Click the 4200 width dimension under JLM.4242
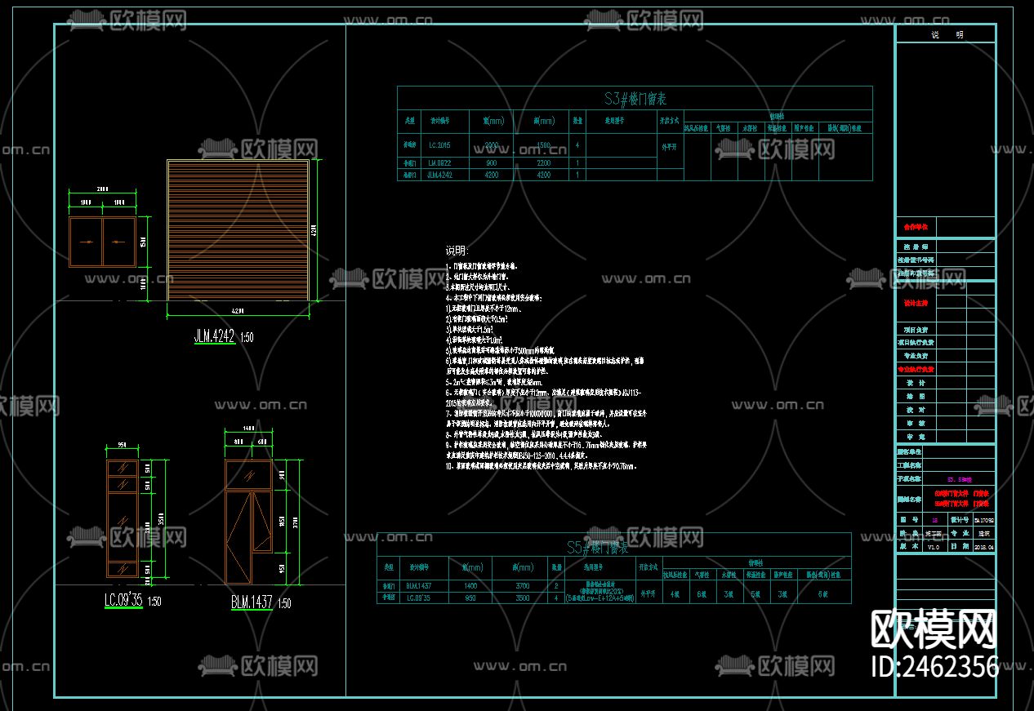The image size is (1034, 711). 238,310
